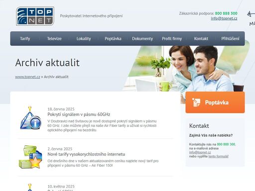Open article Pokrytí signálem v pásmu 60GHz
Image resolution: width=255 pixels, height=191 pixels.
(79, 114)
